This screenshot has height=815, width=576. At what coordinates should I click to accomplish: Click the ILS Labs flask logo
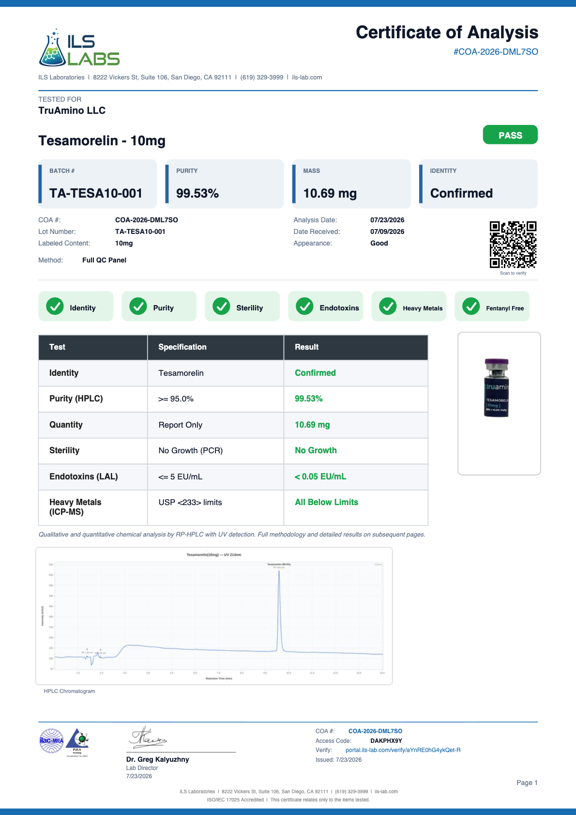(x=79, y=47)
